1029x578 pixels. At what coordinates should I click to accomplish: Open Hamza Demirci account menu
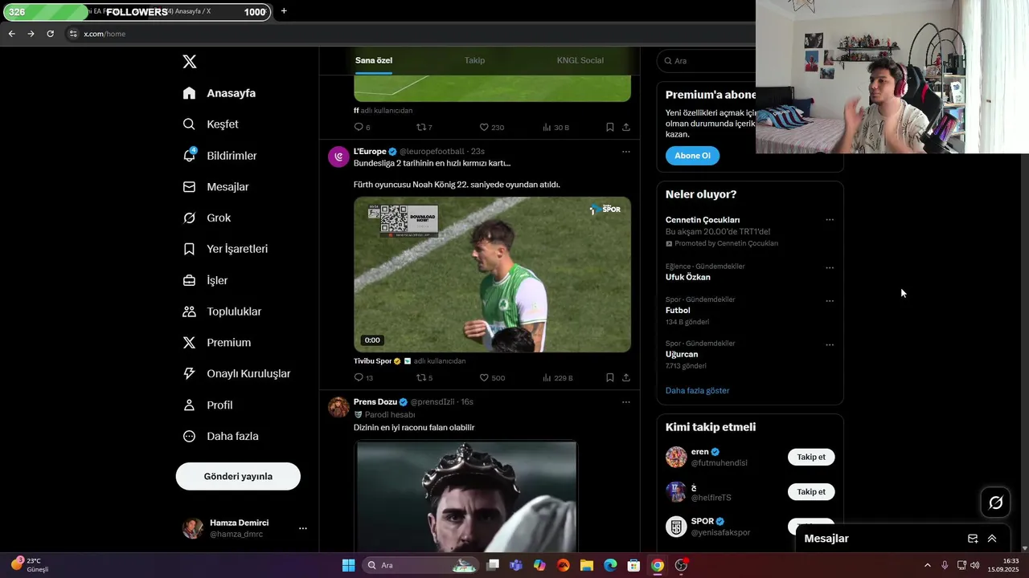point(245,528)
